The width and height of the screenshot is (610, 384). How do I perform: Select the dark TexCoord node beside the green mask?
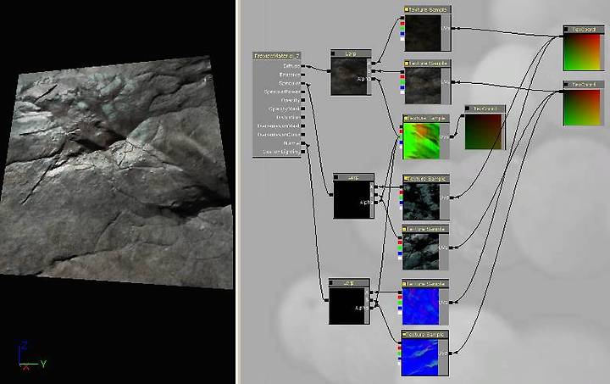pyautogui.click(x=485, y=127)
